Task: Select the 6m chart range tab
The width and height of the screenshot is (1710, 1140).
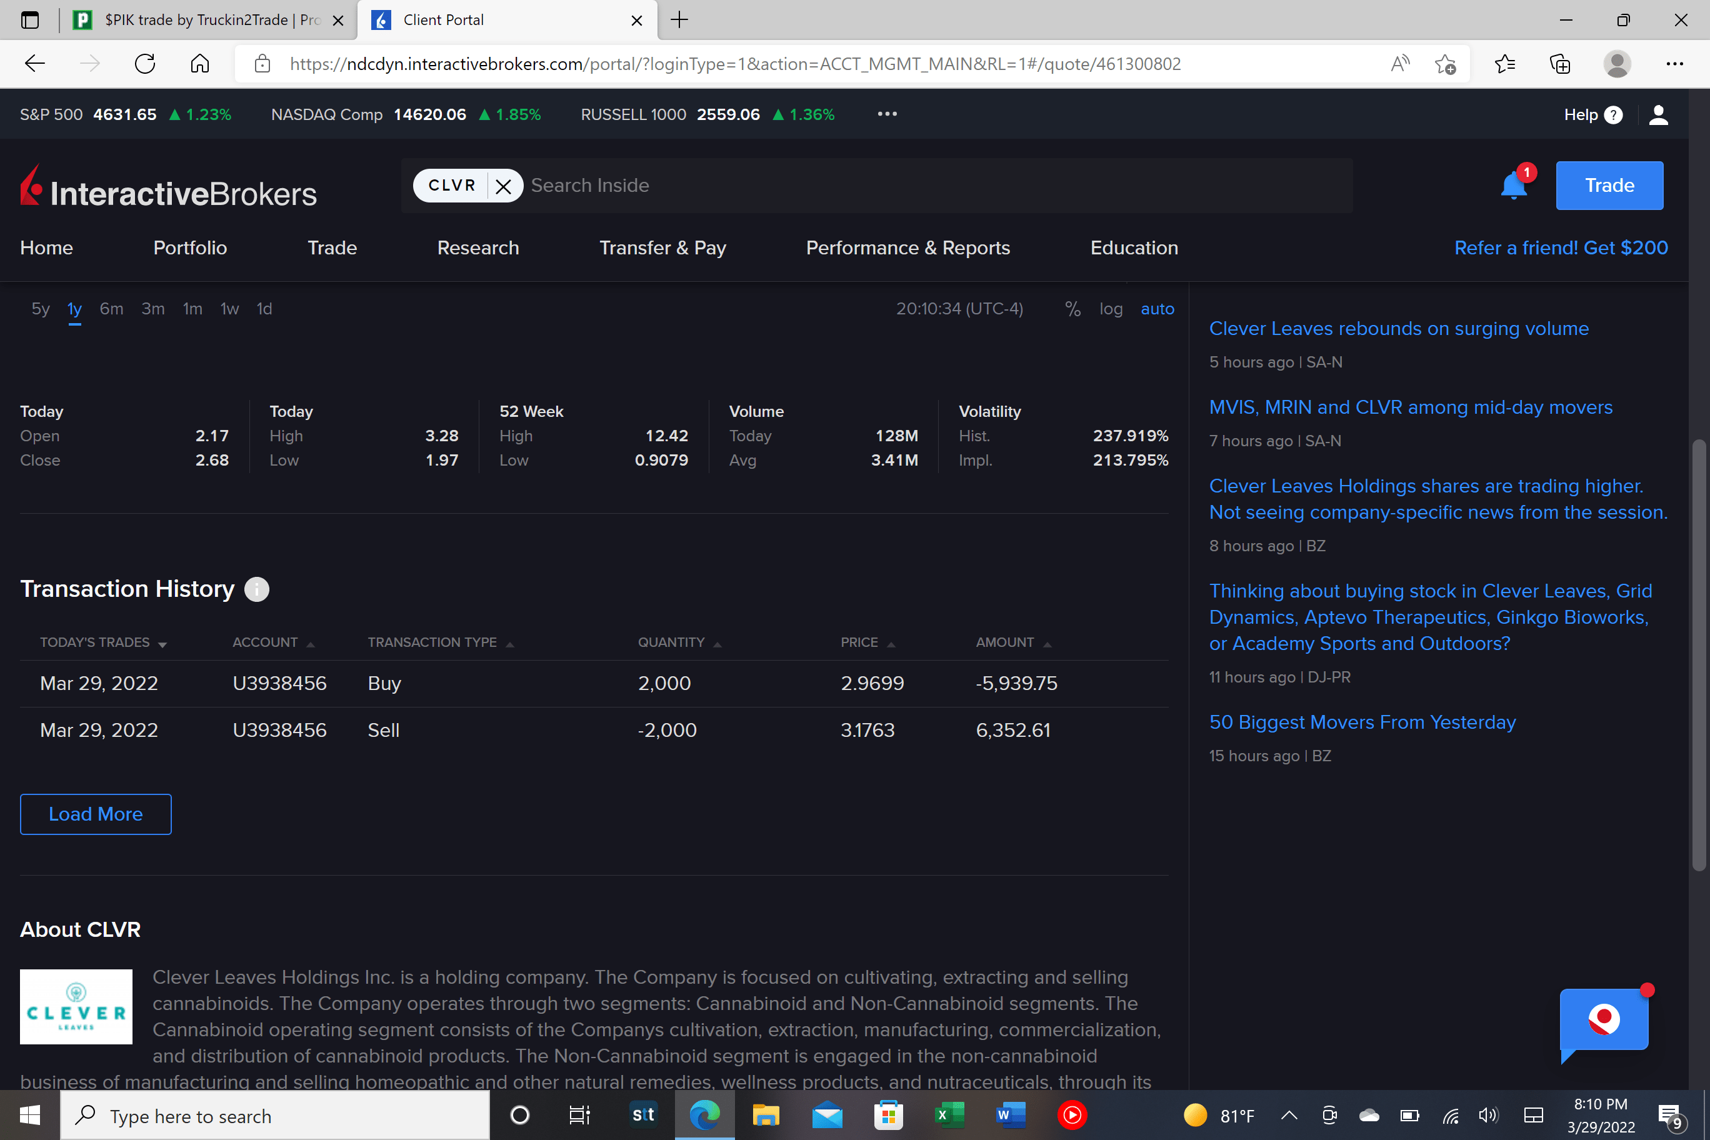Action: [111, 309]
